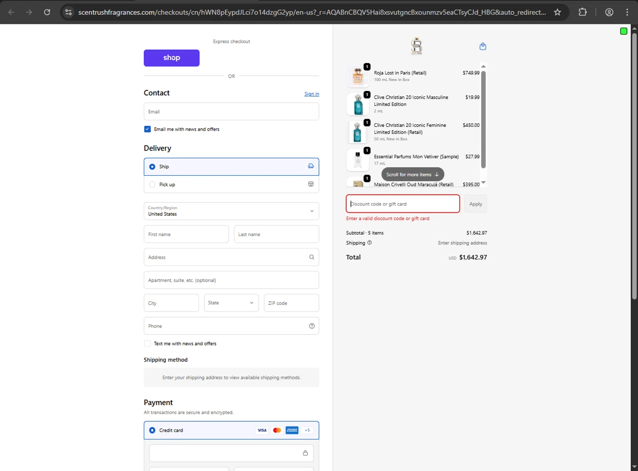Image resolution: width=638 pixels, height=471 pixels.
Task: Focus the City field
Action: [x=171, y=303]
